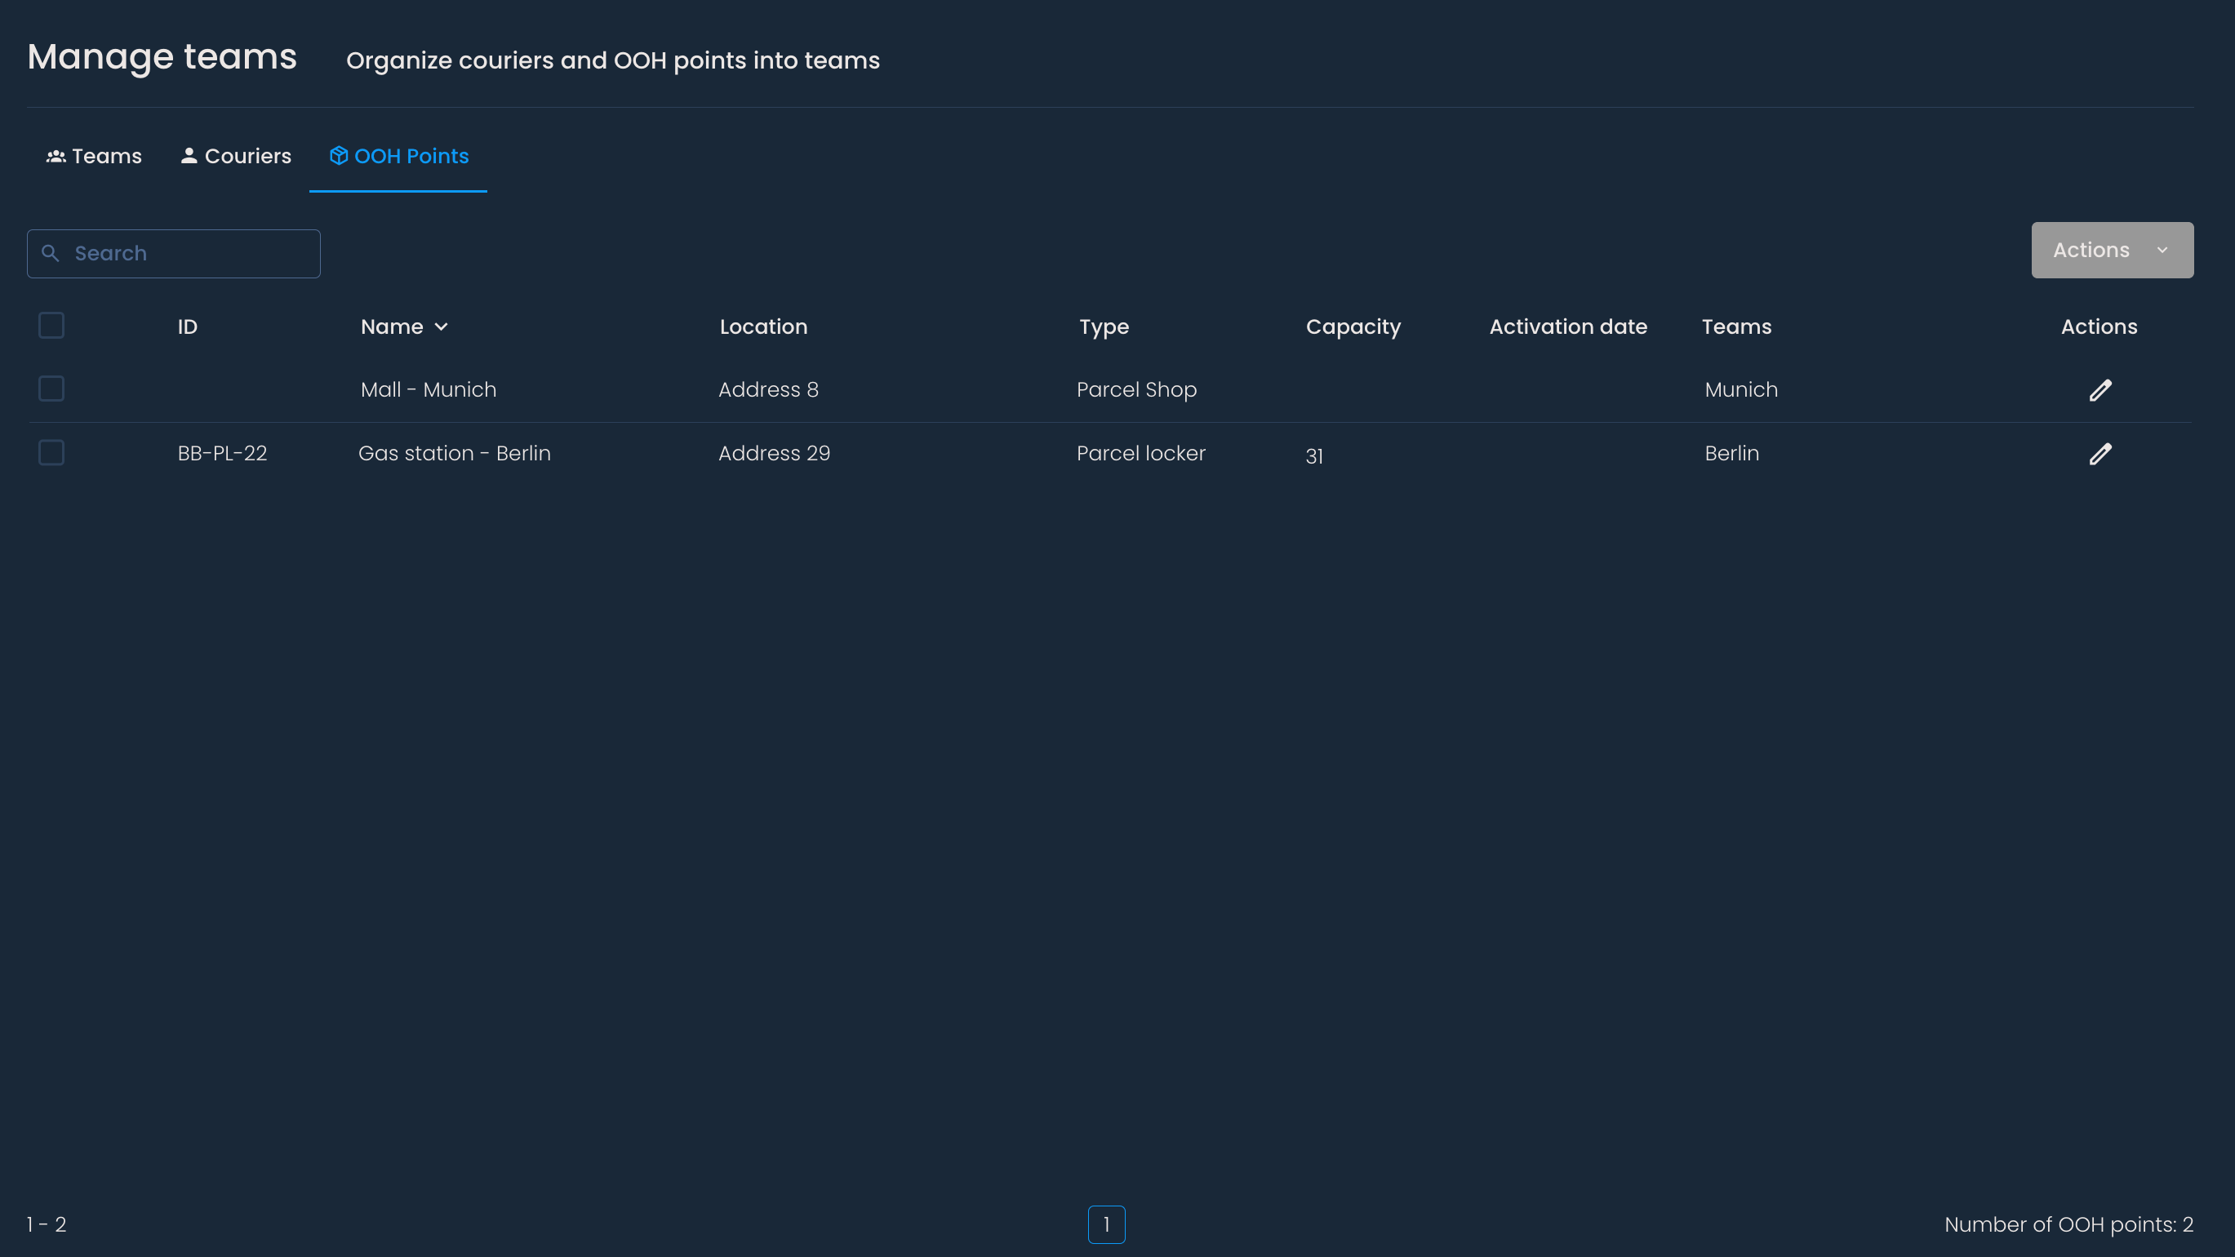Toggle Name column sort arrow
The width and height of the screenshot is (2235, 1257).
click(x=441, y=327)
